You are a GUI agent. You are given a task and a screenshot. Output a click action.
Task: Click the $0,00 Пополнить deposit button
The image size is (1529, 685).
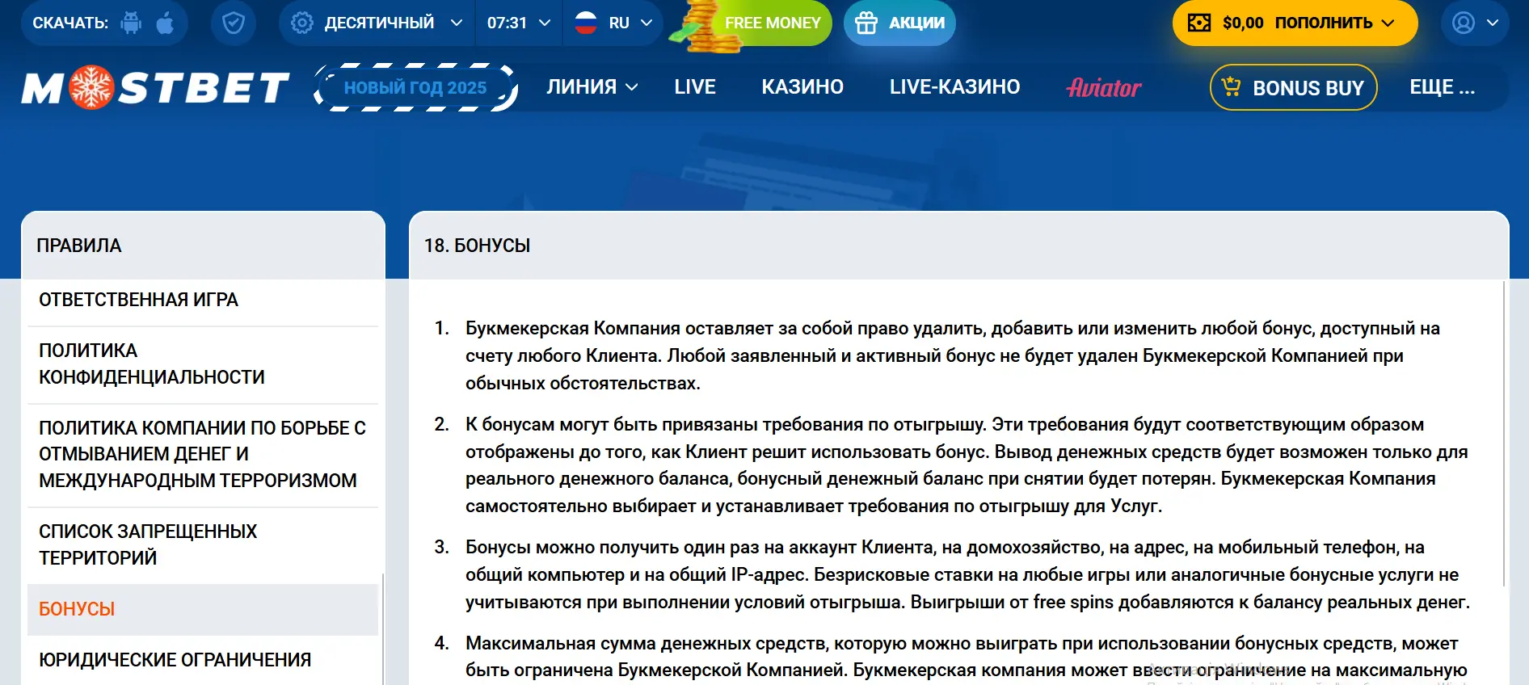pos(1295,23)
